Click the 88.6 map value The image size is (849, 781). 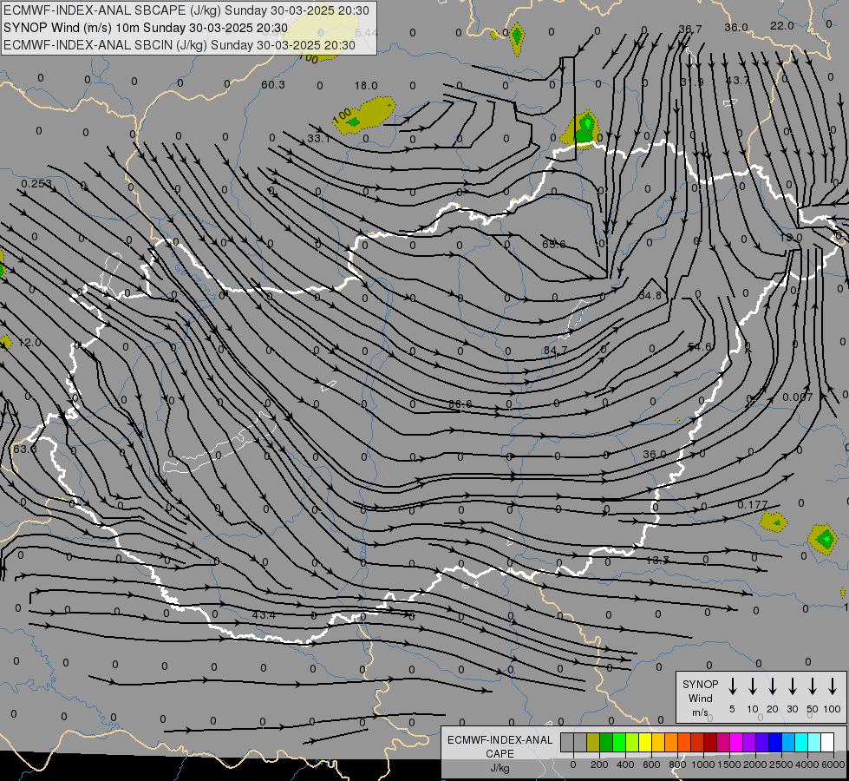pyautogui.click(x=460, y=404)
